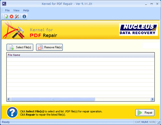Maximize the application window
Screen dimensions: 161x125
click(151, 4)
